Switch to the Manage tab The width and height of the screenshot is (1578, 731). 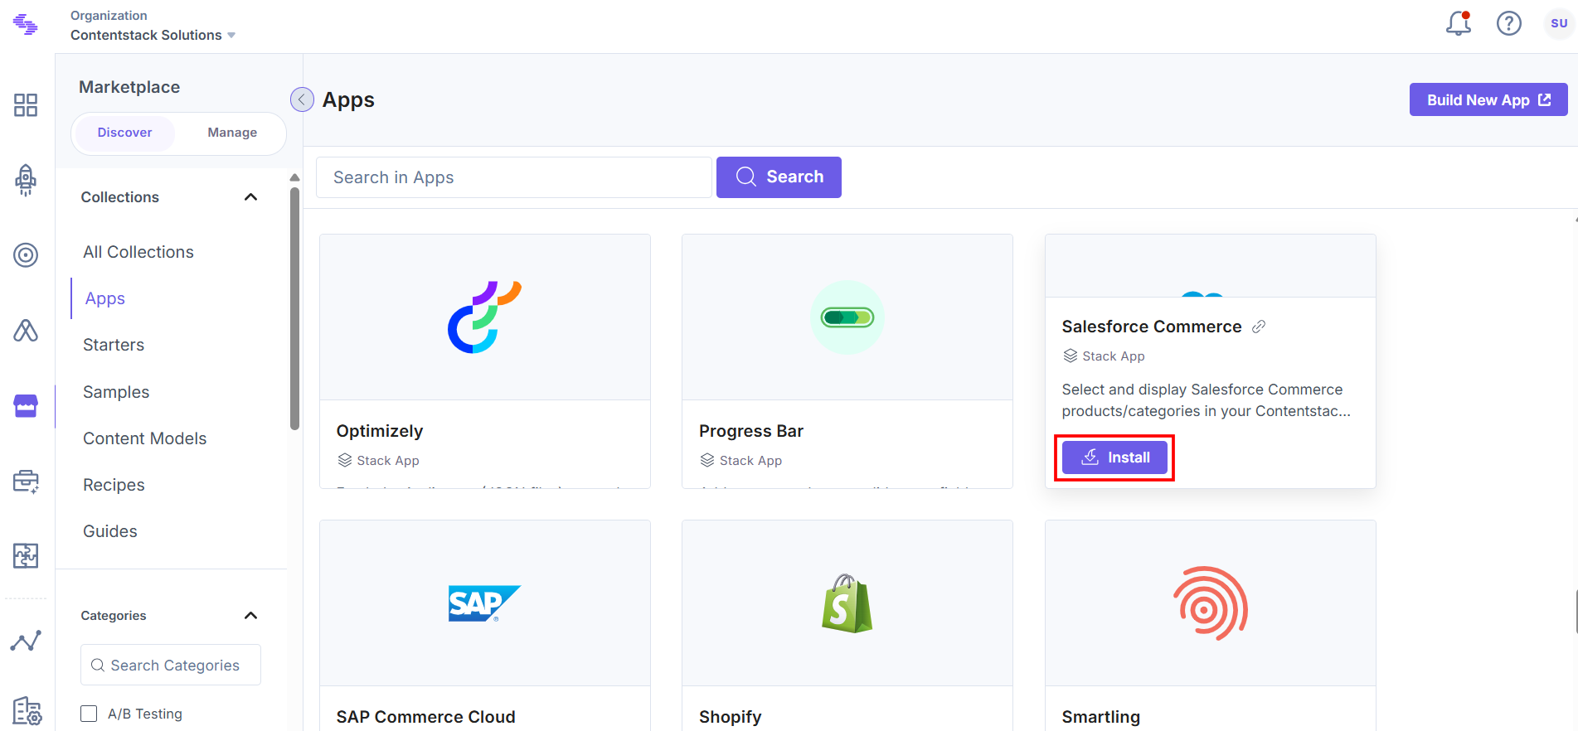tap(232, 133)
